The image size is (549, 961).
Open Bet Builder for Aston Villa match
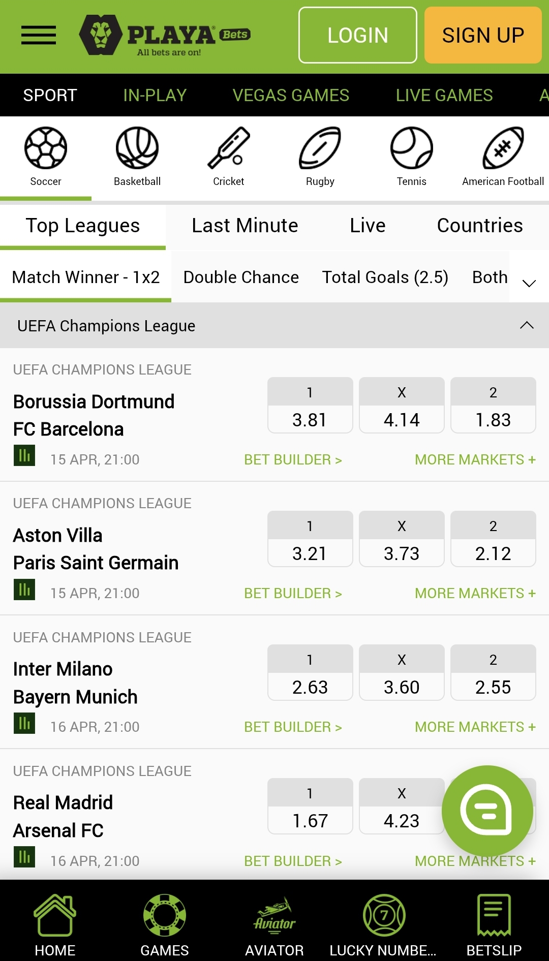pyautogui.click(x=293, y=593)
